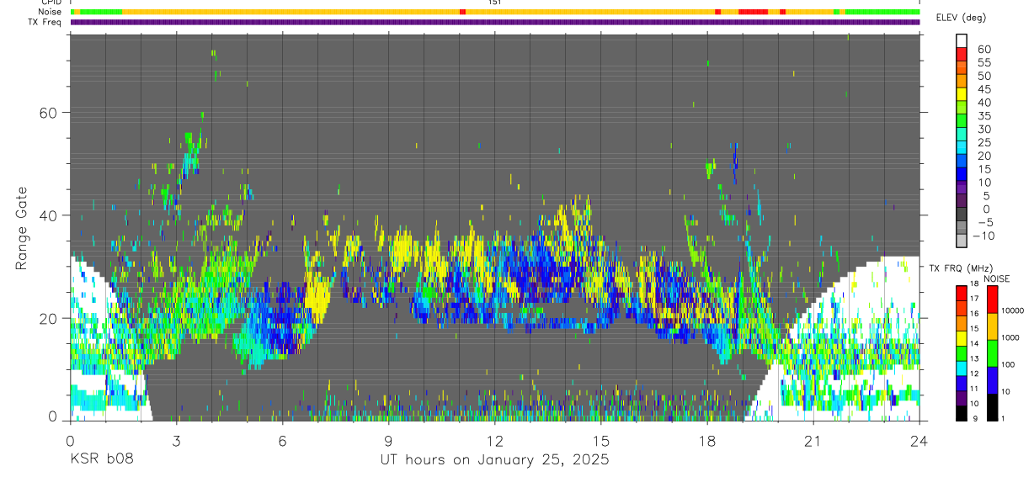
Task: Click the orange 1000 segment of NOISE colorbar
Action: [992, 326]
